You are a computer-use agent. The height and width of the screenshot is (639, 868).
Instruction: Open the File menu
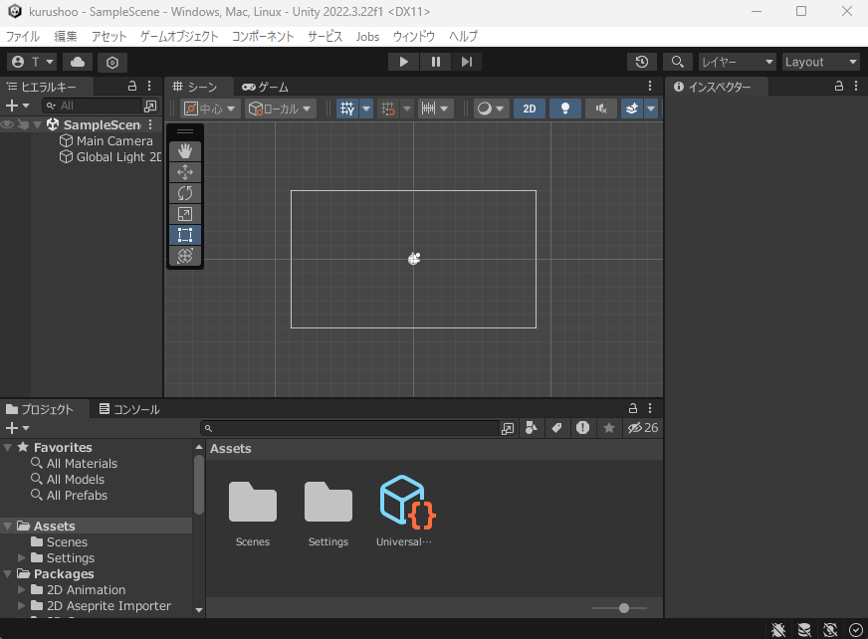(23, 37)
